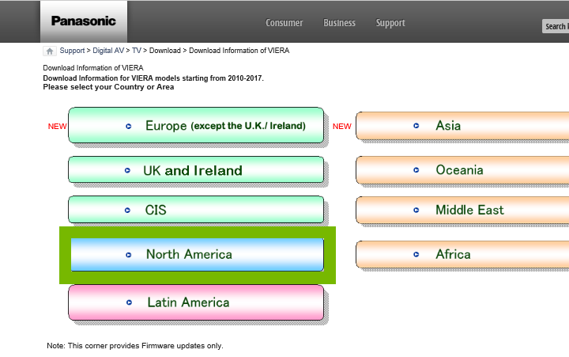Click "Please select your Country or Area" text

[x=108, y=87]
